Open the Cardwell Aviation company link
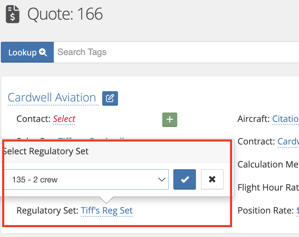Viewport: 299px width, 237px height. click(52, 98)
